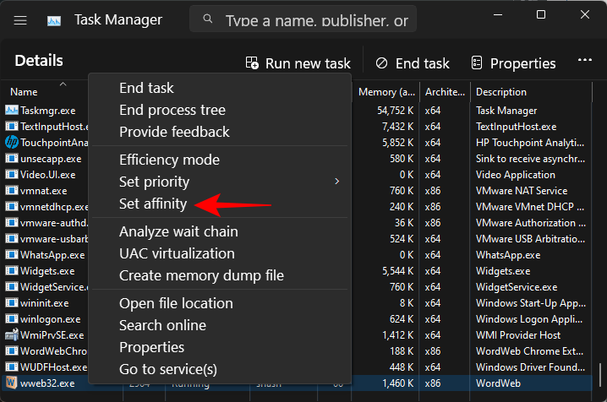Click the HP TouchpointAnalytics process icon

[12, 142]
